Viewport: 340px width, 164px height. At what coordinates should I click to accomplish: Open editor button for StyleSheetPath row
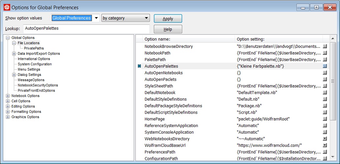pos(325,86)
